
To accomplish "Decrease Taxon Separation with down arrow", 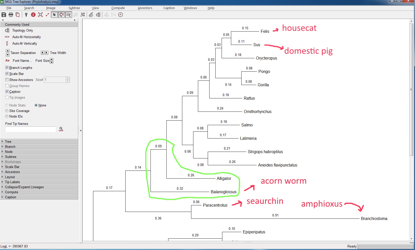I will [8, 54].
